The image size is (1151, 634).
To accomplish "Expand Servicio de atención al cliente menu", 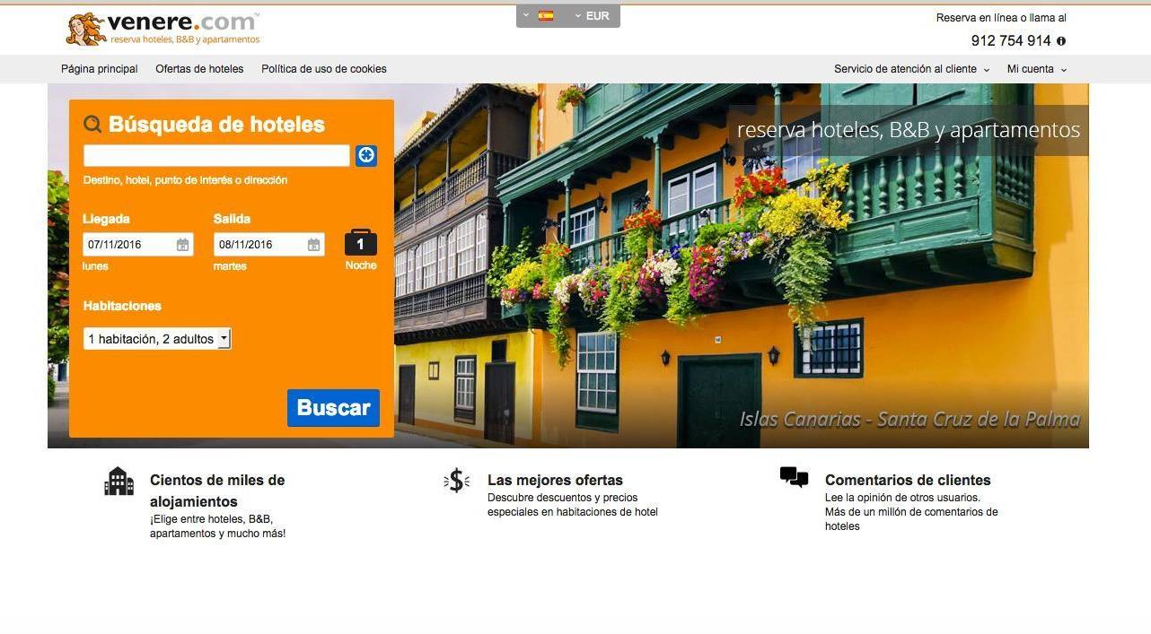I will pyautogui.click(x=912, y=69).
